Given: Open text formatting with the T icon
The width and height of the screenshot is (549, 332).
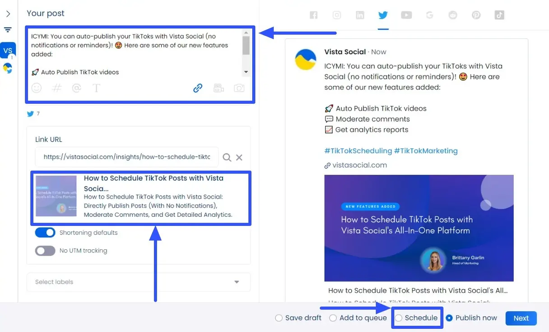Looking at the screenshot, I should [96, 88].
